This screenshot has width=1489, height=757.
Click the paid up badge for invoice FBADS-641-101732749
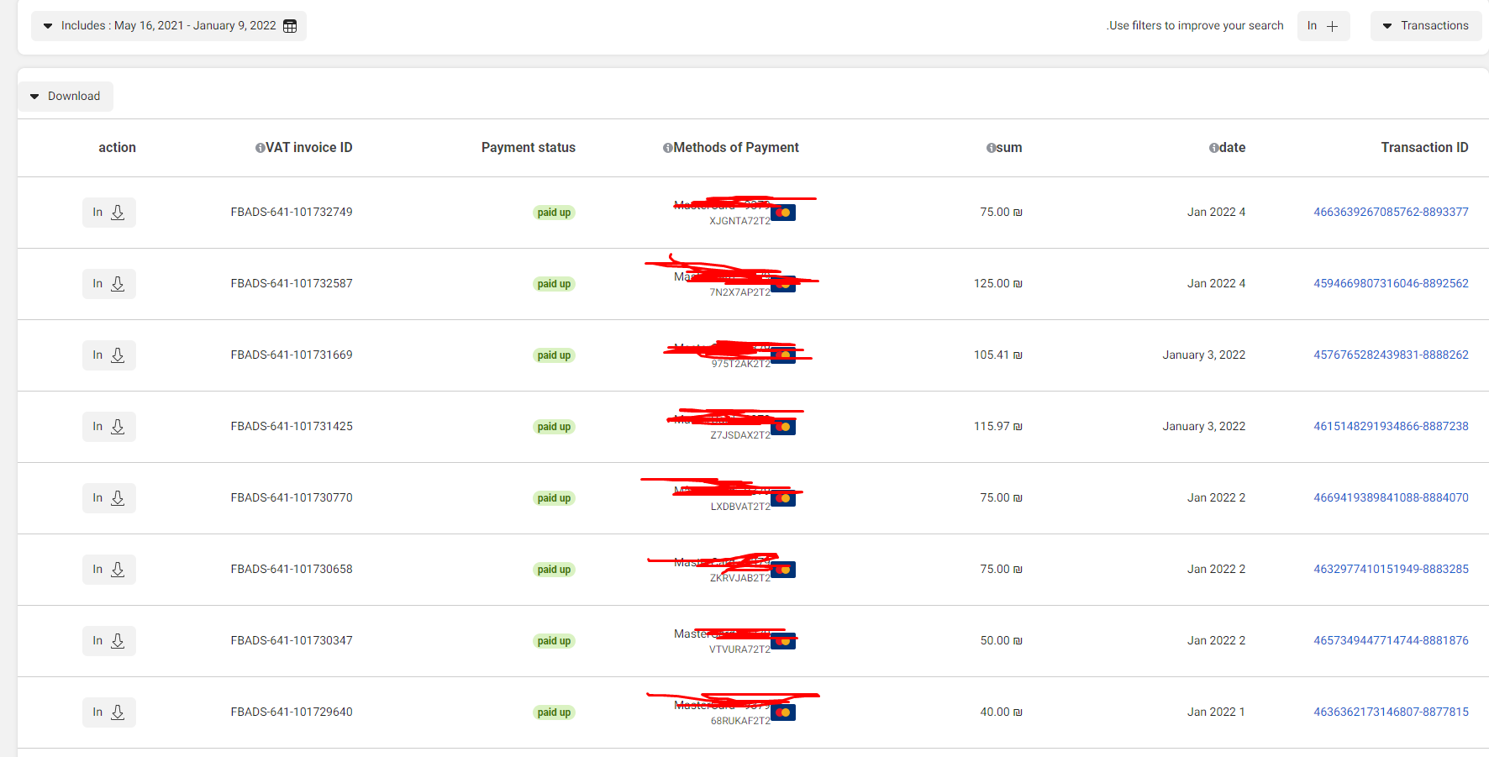[x=554, y=213]
